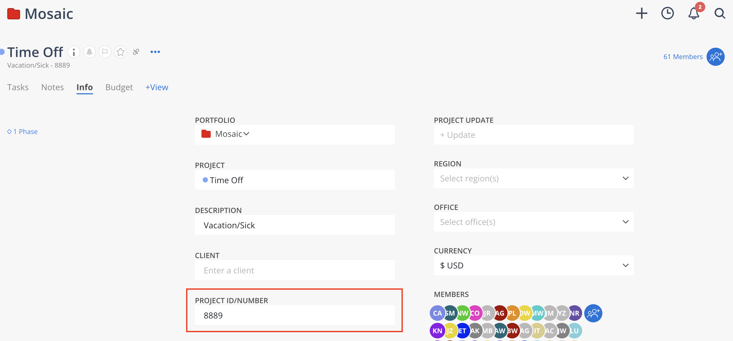Click the + Update field
This screenshot has width=733, height=341.
(534, 134)
